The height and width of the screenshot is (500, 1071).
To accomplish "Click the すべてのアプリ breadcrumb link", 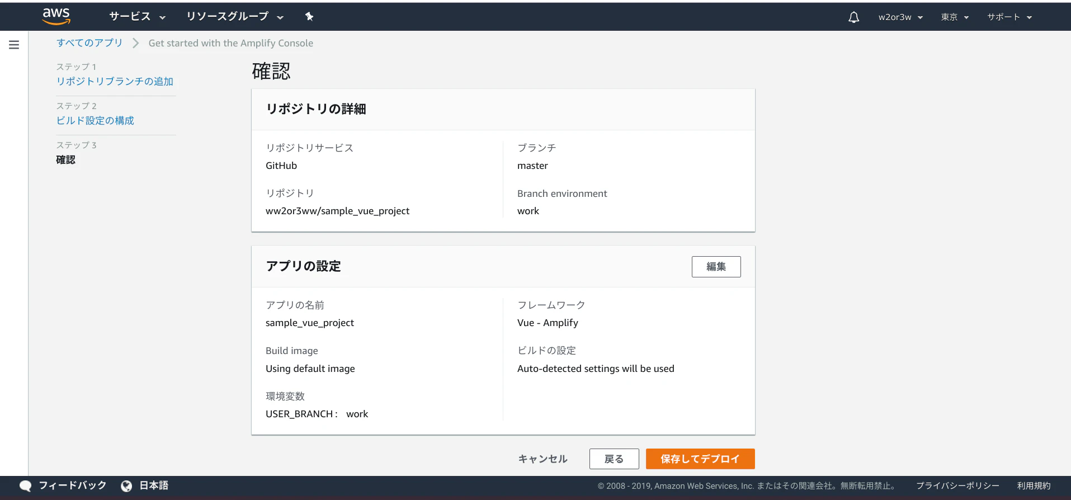I will (89, 43).
